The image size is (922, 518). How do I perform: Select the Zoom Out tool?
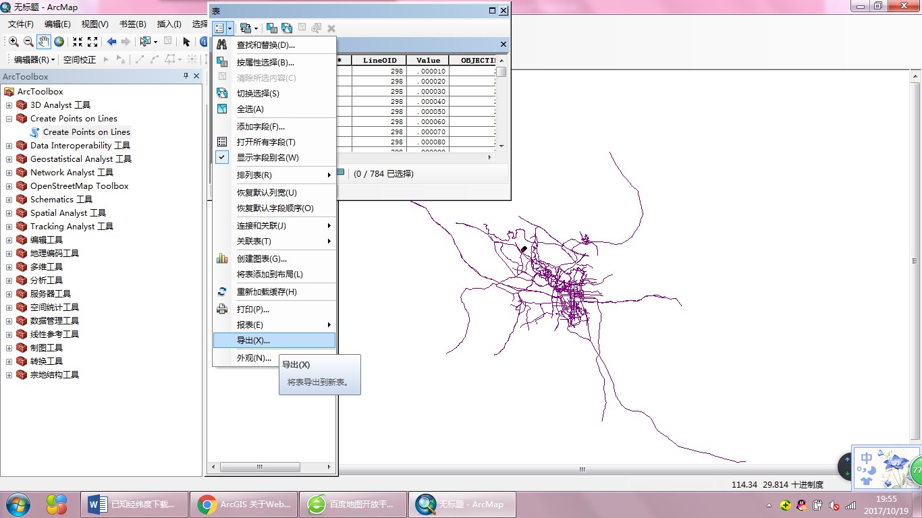[x=28, y=41]
